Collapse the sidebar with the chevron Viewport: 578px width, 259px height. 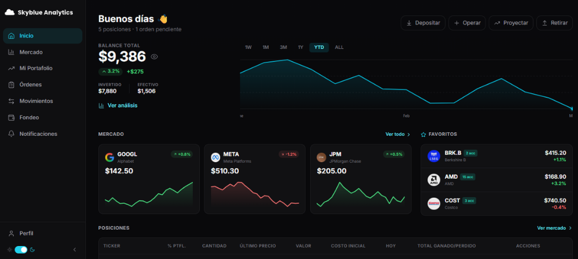75,250
